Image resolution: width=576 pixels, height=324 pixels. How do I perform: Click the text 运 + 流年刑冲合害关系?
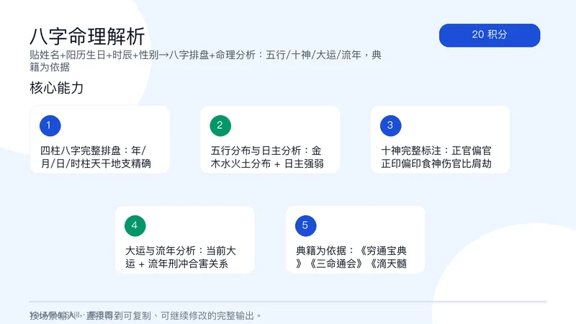[176, 264]
